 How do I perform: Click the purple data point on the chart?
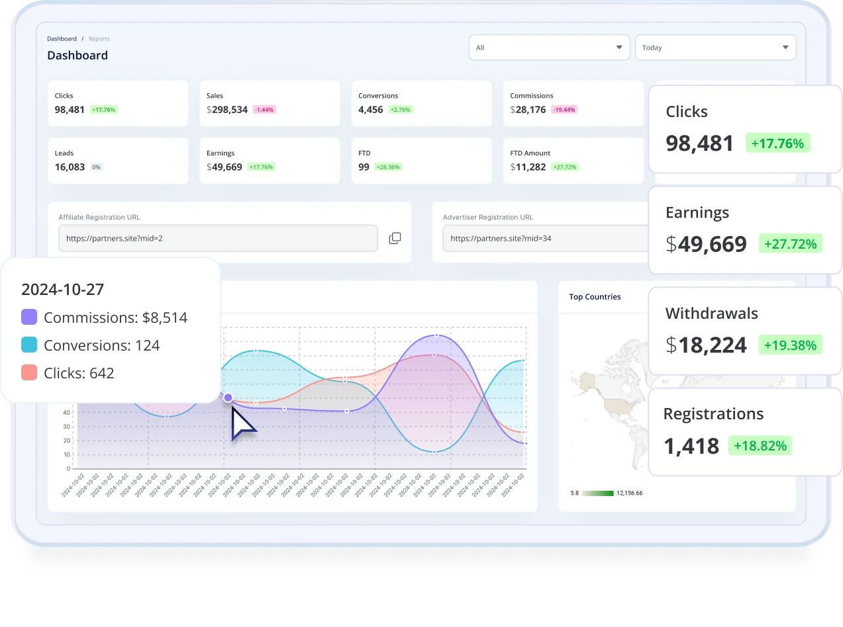tap(228, 397)
